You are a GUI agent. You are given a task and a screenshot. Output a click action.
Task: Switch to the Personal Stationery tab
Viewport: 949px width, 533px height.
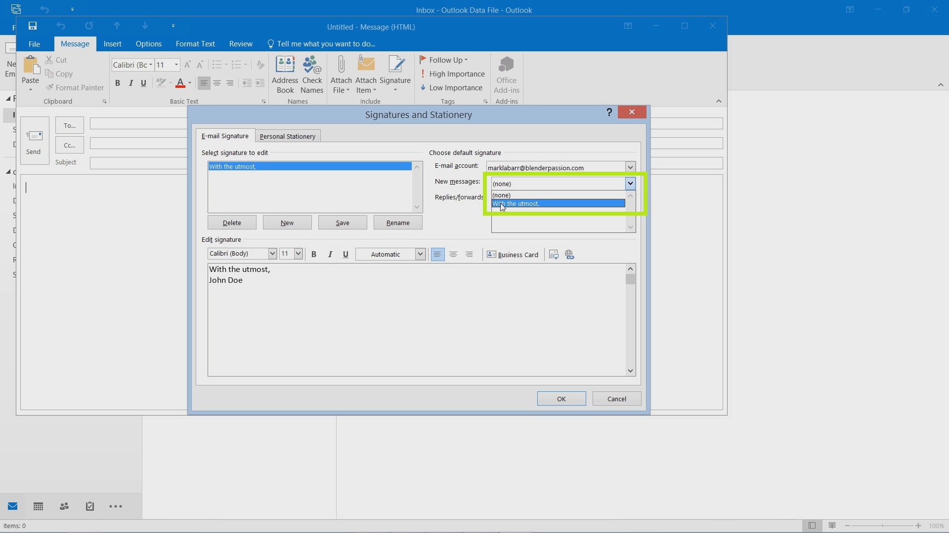(288, 136)
